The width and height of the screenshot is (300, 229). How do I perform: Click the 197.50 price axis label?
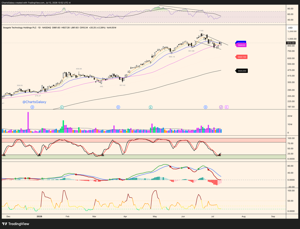coord(291,107)
